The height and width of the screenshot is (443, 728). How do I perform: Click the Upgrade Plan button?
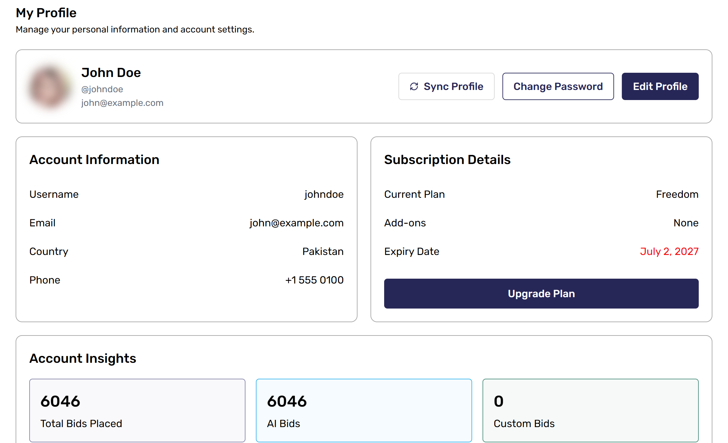pyautogui.click(x=541, y=294)
